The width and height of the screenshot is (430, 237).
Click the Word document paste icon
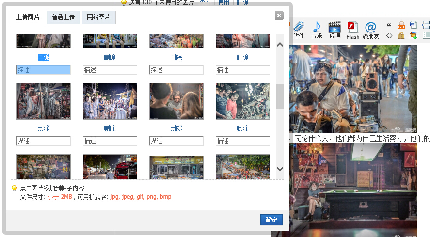tap(413, 25)
